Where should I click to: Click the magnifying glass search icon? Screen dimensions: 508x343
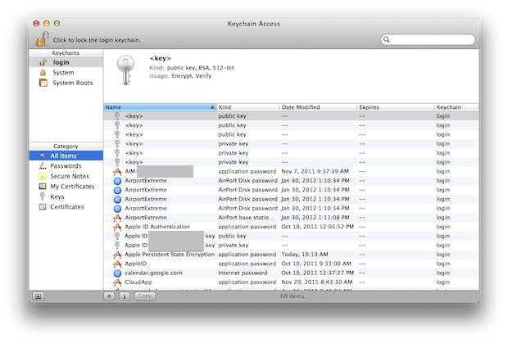[x=386, y=39]
